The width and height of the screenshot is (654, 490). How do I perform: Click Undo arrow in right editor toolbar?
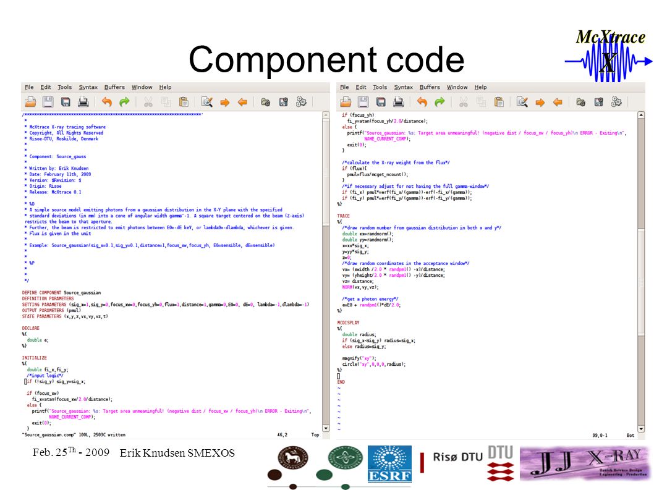422,102
